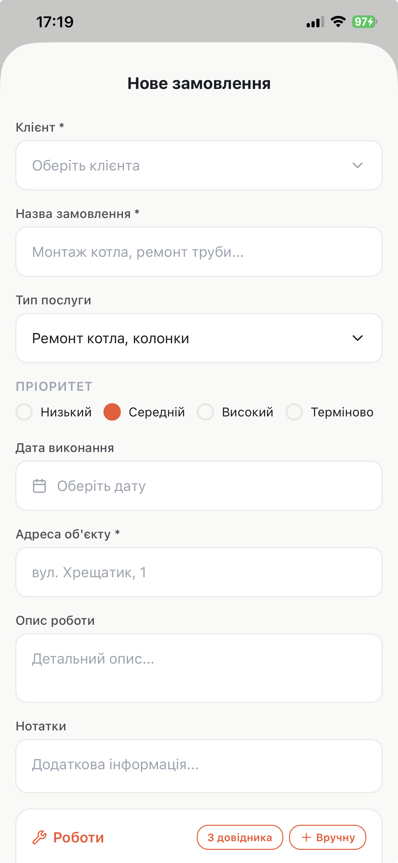Image resolution: width=398 pixels, height=863 pixels.
Task: Focus the Адреса об'єкту input field
Action: pos(199,572)
